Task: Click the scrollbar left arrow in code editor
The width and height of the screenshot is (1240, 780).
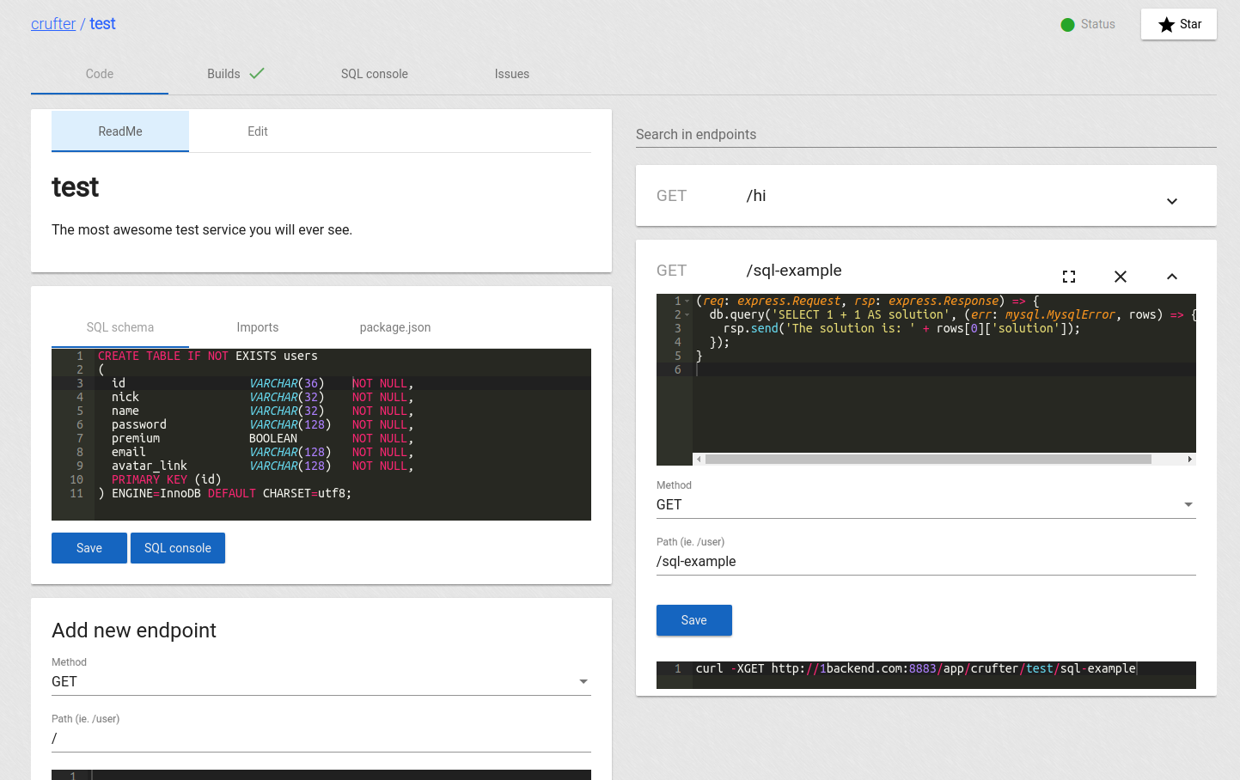Action: (699, 460)
